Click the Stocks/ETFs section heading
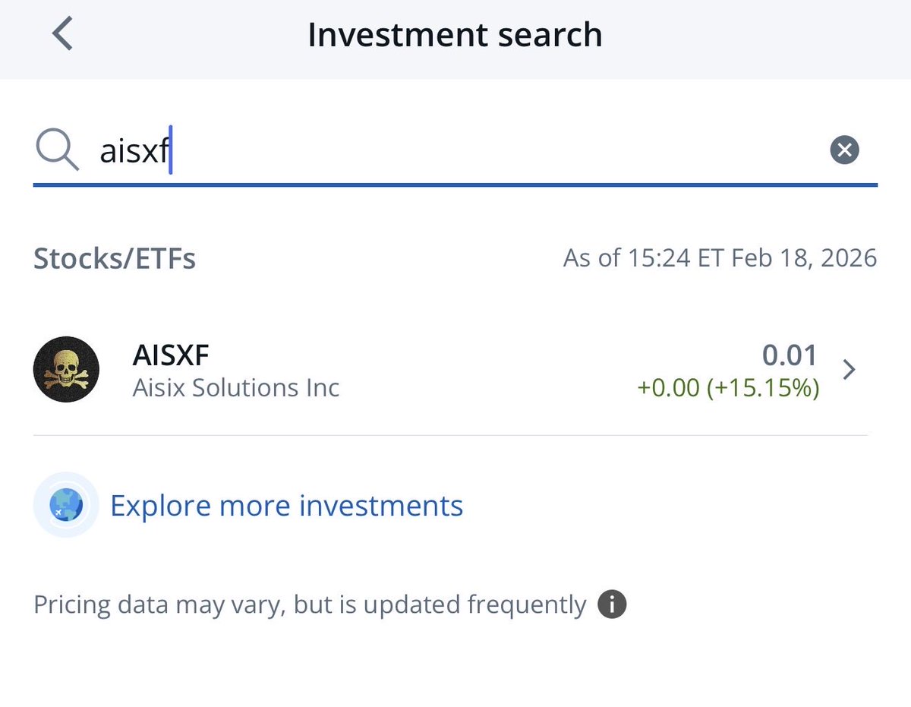The image size is (911, 707). point(115,259)
